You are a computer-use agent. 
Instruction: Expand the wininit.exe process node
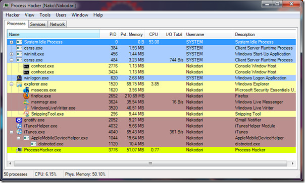12,54
